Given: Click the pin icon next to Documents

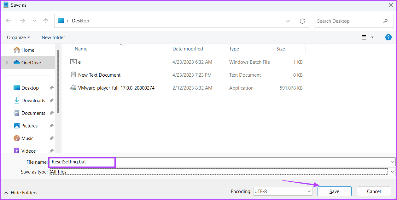Looking at the screenshot, I should pyautogui.click(x=51, y=113).
